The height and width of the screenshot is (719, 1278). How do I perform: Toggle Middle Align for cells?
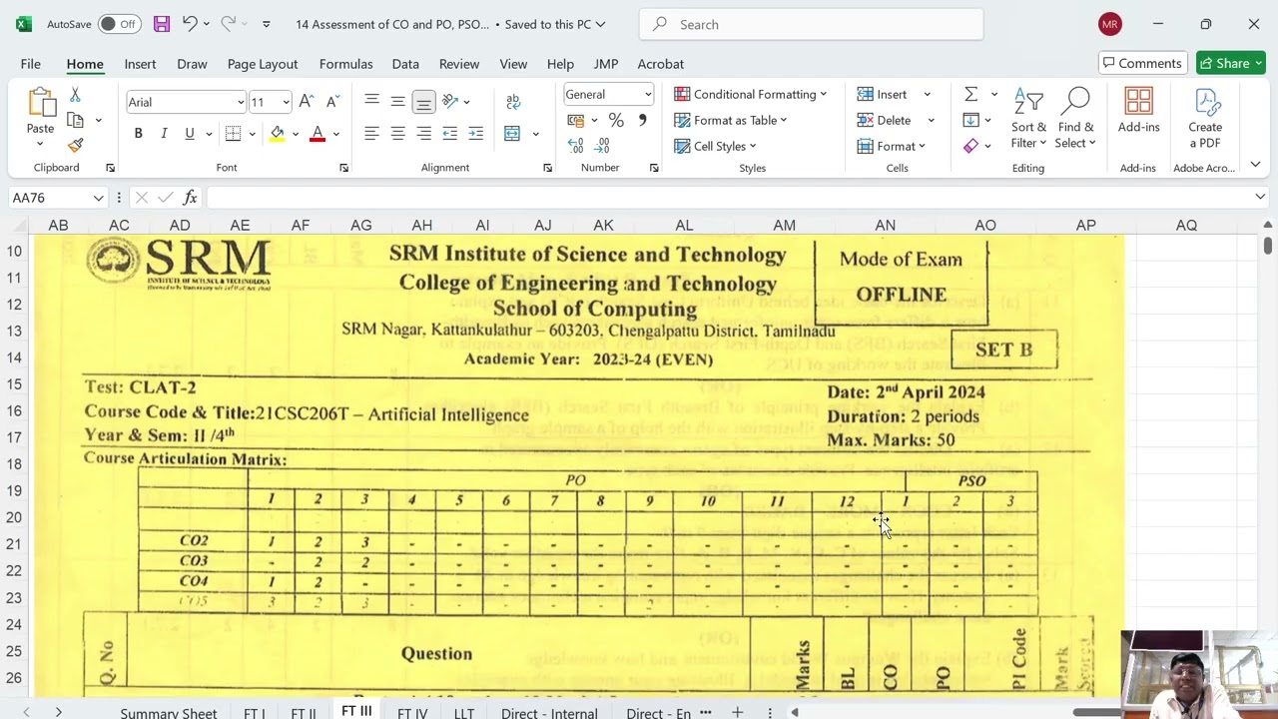pyautogui.click(x=397, y=101)
